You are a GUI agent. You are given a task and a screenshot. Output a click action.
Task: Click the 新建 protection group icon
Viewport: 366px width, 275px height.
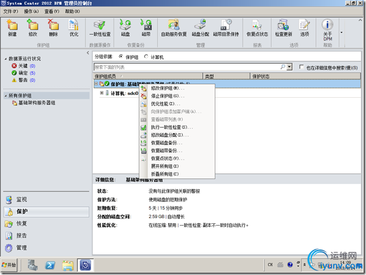(x=12, y=28)
